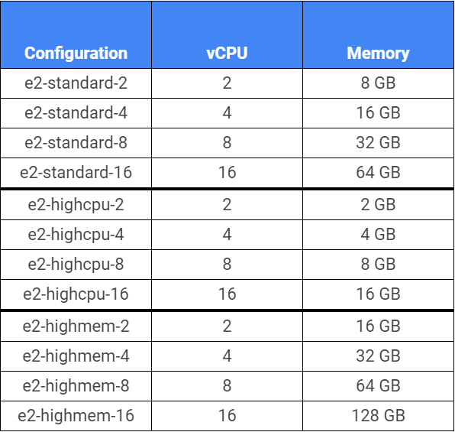Select the e2-standard-4 row name
The image size is (455, 432).
76,113
